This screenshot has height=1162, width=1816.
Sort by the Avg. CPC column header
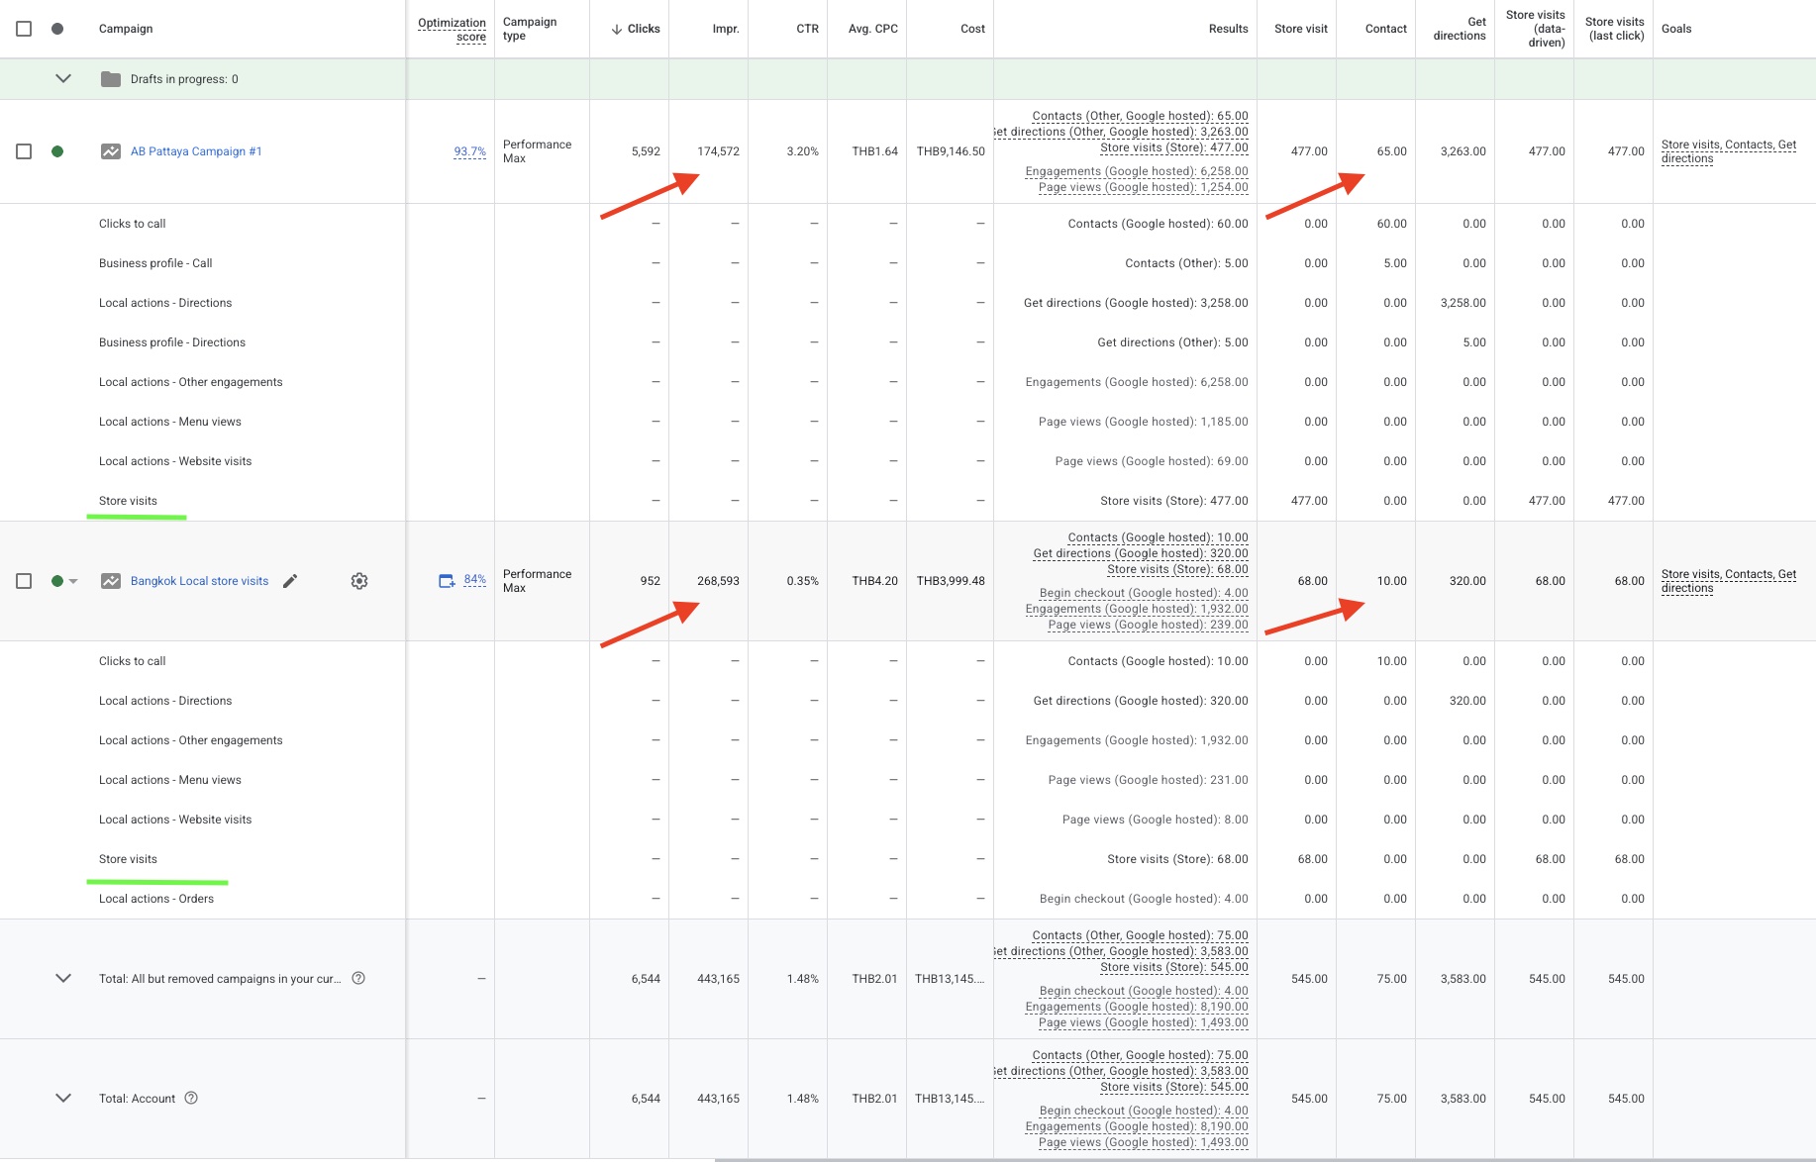[872, 29]
